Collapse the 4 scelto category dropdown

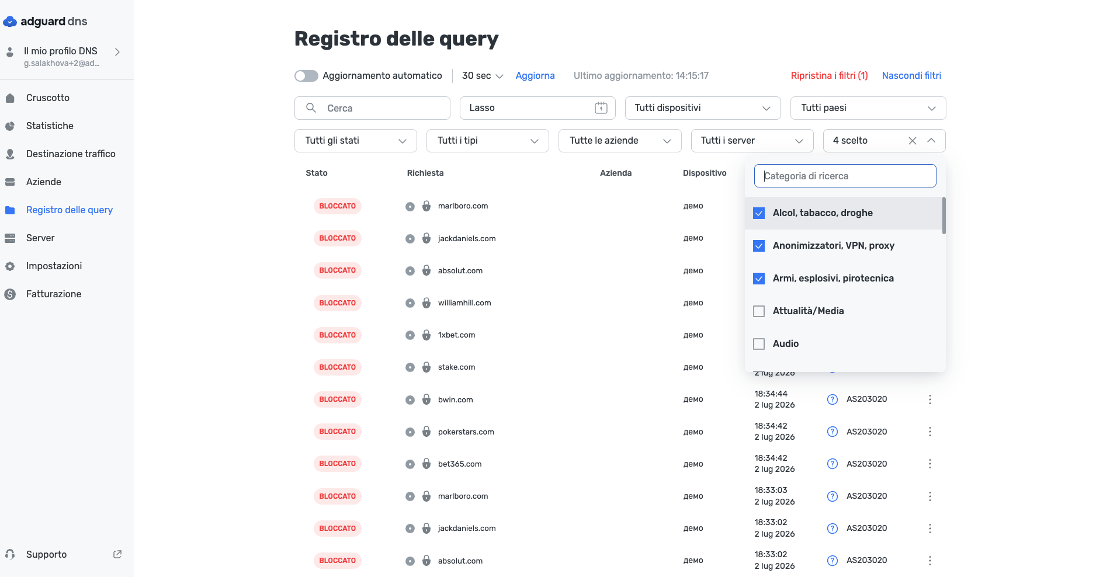tap(931, 141)
